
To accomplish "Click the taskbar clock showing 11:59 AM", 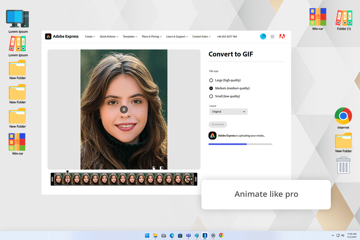I will click(352, 235).
